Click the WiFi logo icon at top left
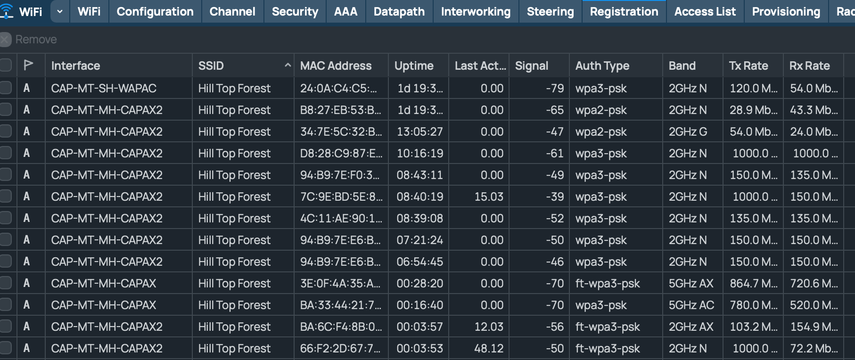855x360 pixels. click(x=7, y=11)
